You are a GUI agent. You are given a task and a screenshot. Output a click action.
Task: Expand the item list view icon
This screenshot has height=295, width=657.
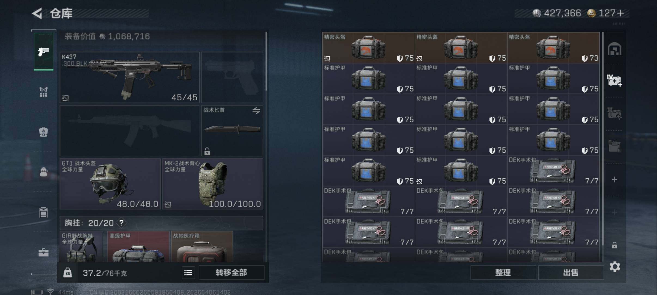click(188, 272)
